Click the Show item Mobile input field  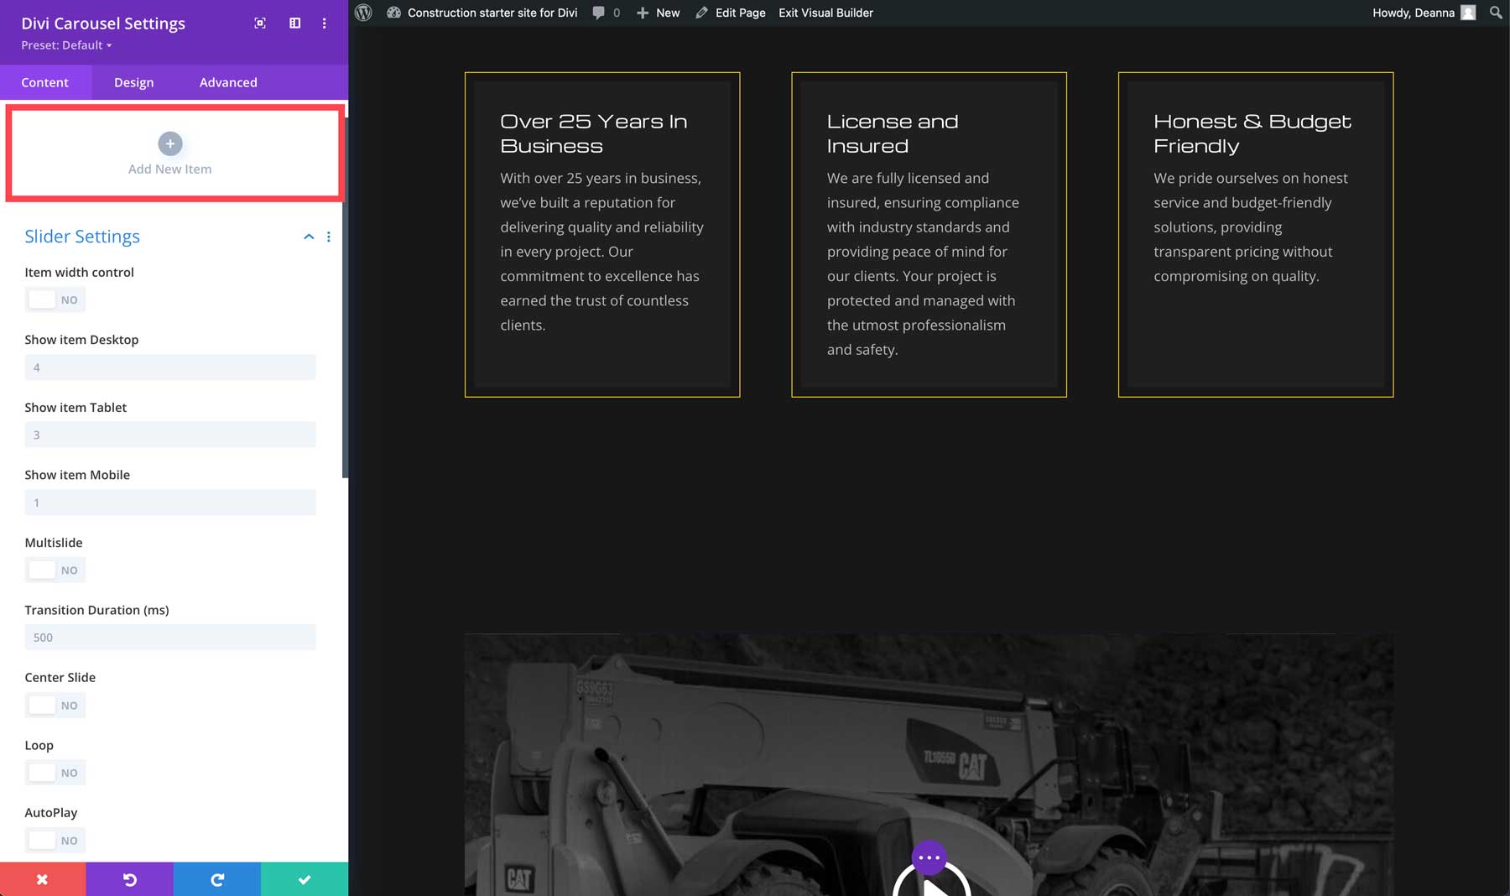[170, 502]
